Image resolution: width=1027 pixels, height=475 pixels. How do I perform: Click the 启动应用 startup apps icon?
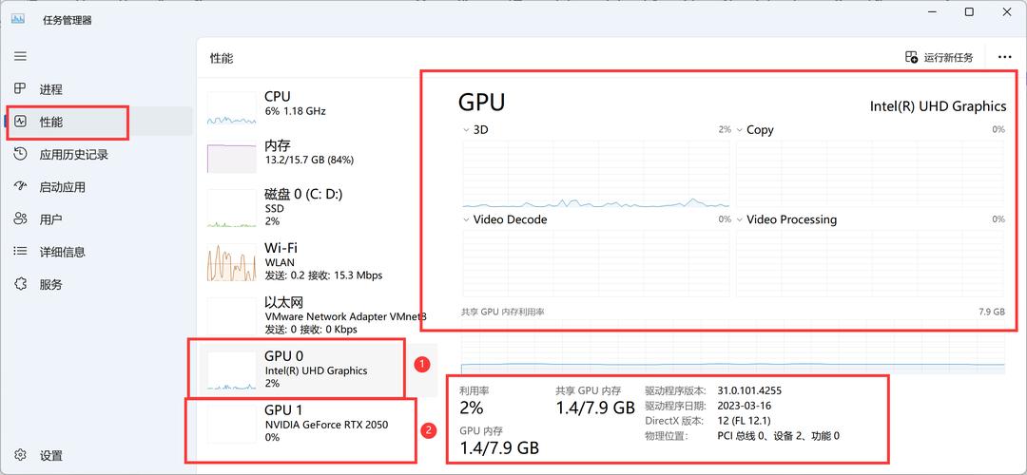coord(20,187)
